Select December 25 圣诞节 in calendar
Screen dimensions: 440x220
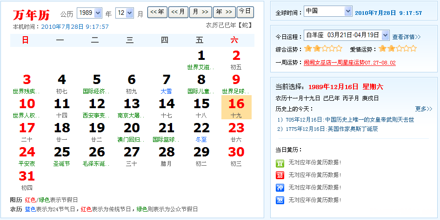click(62, 156)
